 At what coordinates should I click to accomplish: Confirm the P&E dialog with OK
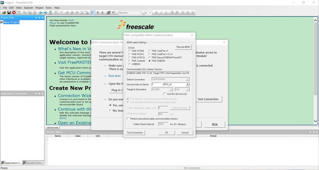tap(166, 133)
